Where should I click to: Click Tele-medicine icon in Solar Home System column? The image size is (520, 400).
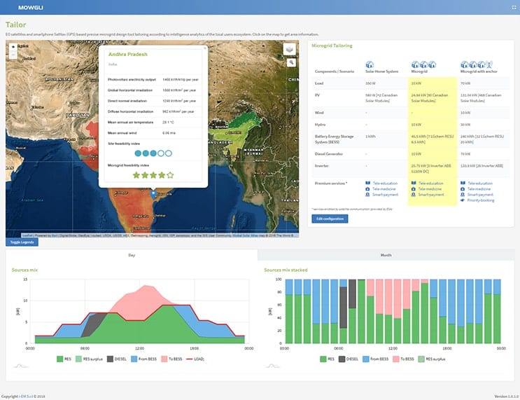(x=367, y=189)
